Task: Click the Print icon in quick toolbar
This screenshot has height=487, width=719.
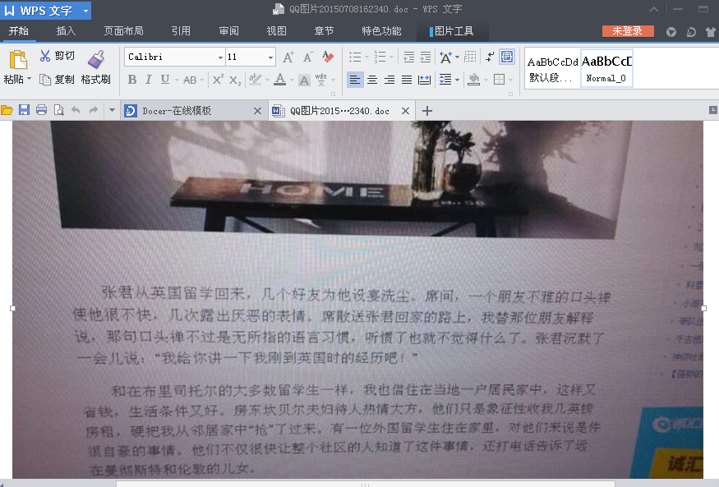Action: [41, 110]
